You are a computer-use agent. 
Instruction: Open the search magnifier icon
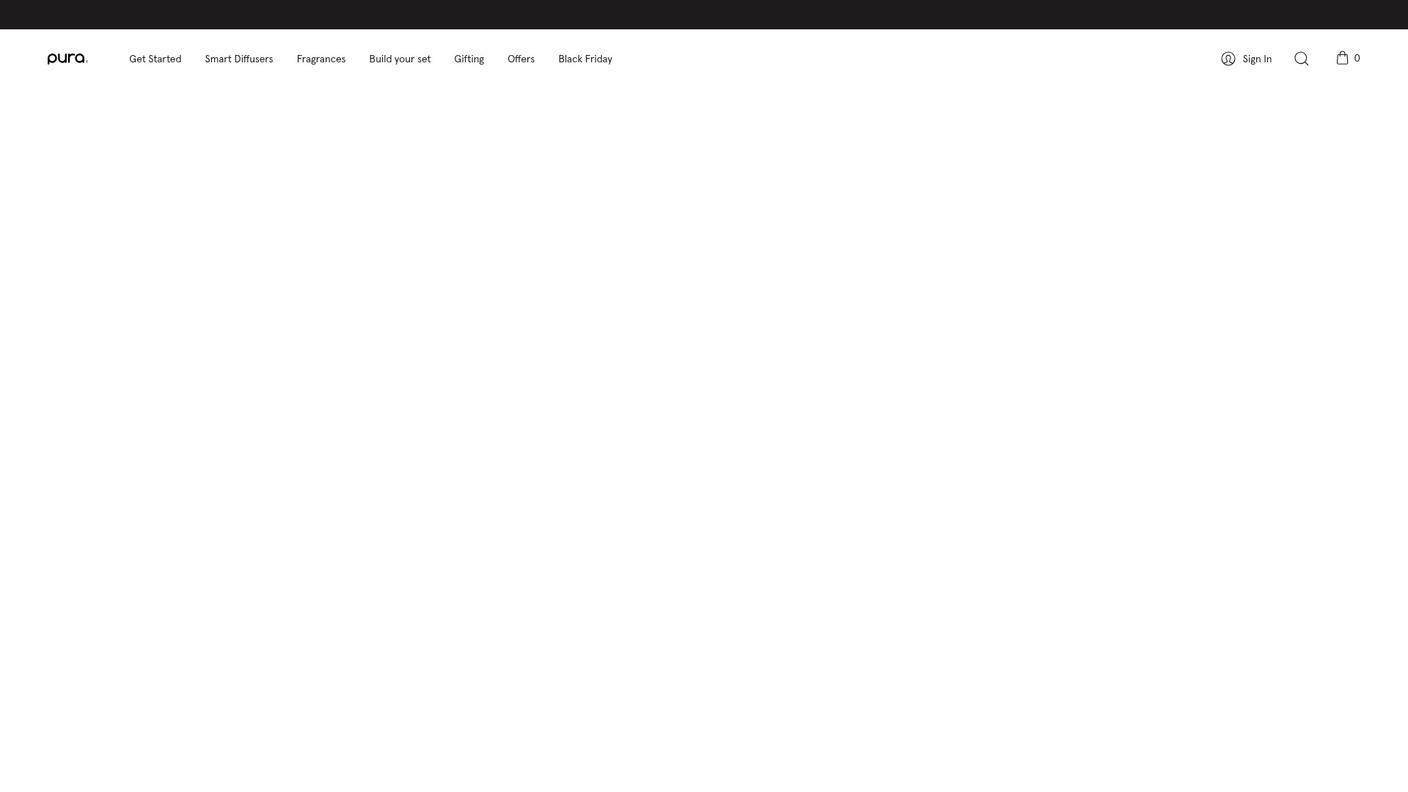[1301, 59]
